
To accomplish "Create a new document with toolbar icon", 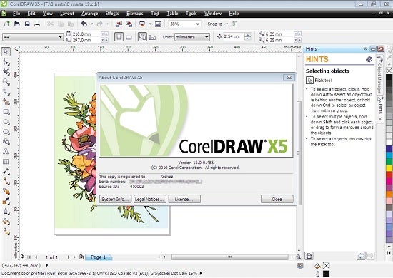I will [6, 24].
